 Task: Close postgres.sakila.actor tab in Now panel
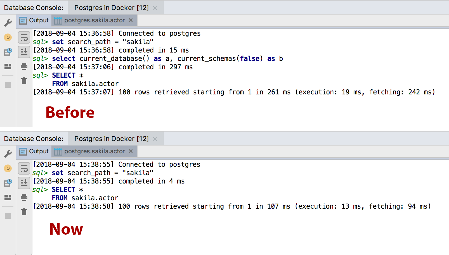(x=131, y=151)
